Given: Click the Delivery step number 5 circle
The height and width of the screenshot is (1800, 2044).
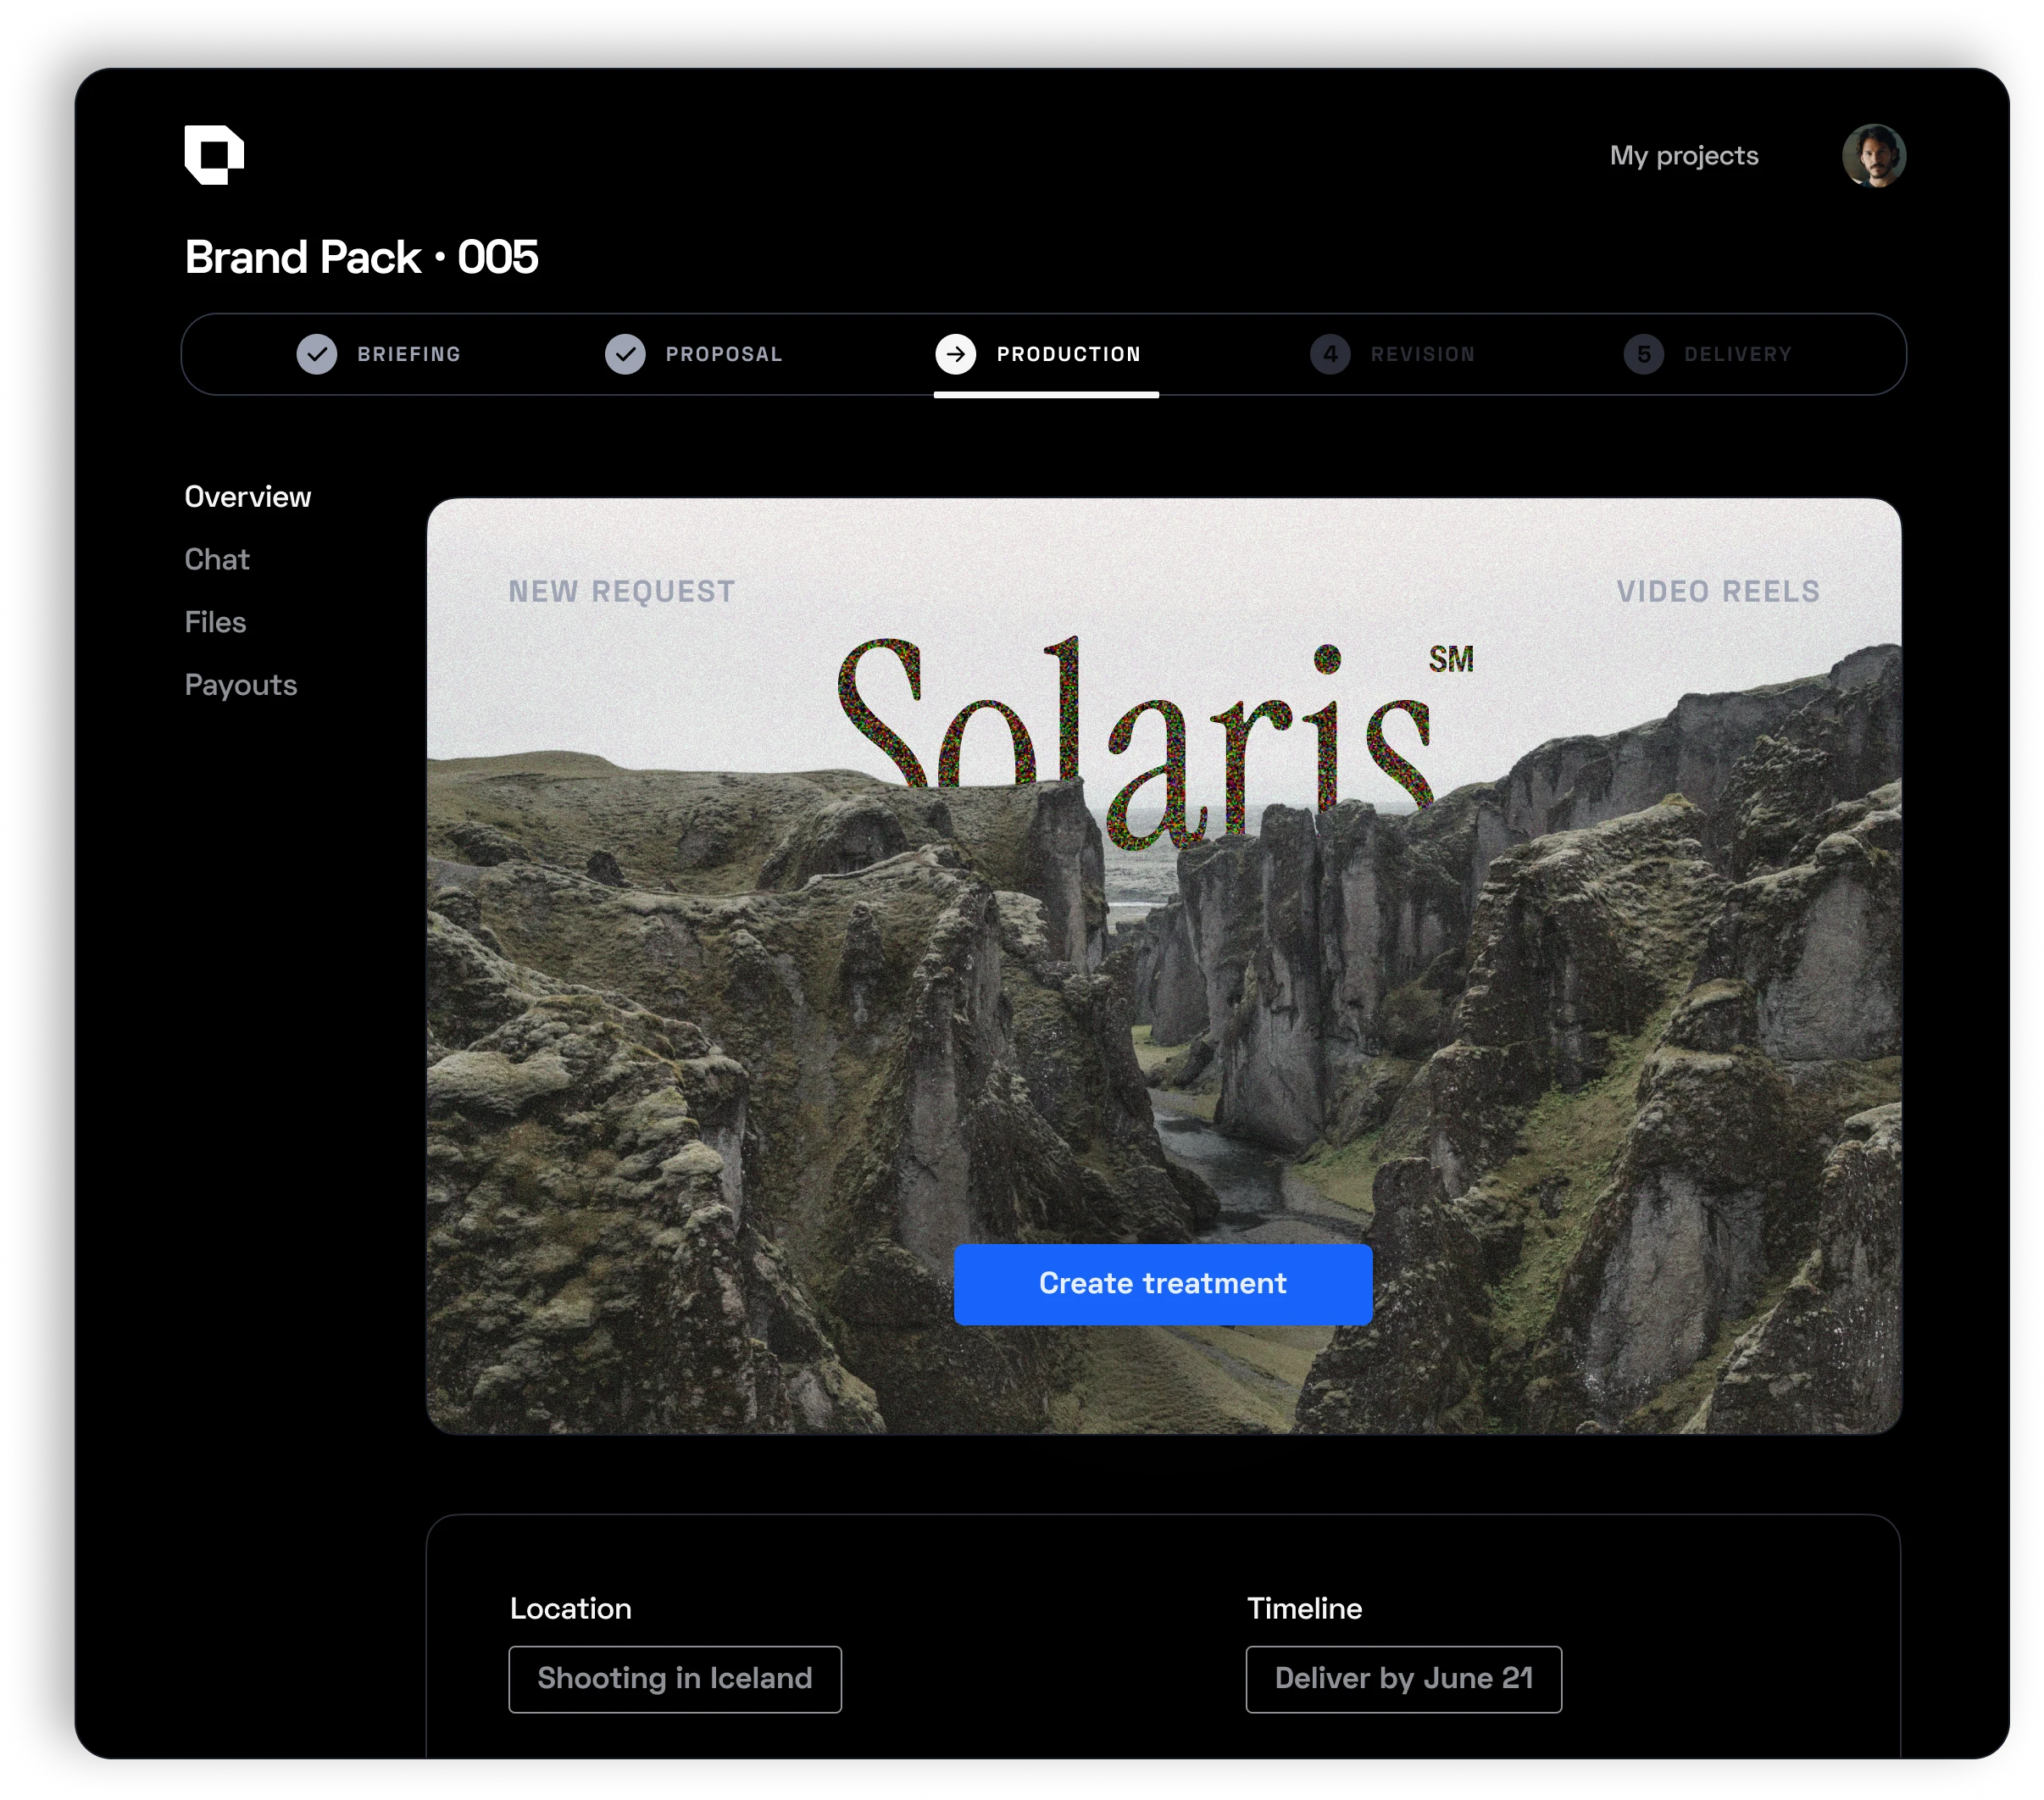Looking at the screenshot, I should pyautogui.click(x=1643, y=354).
